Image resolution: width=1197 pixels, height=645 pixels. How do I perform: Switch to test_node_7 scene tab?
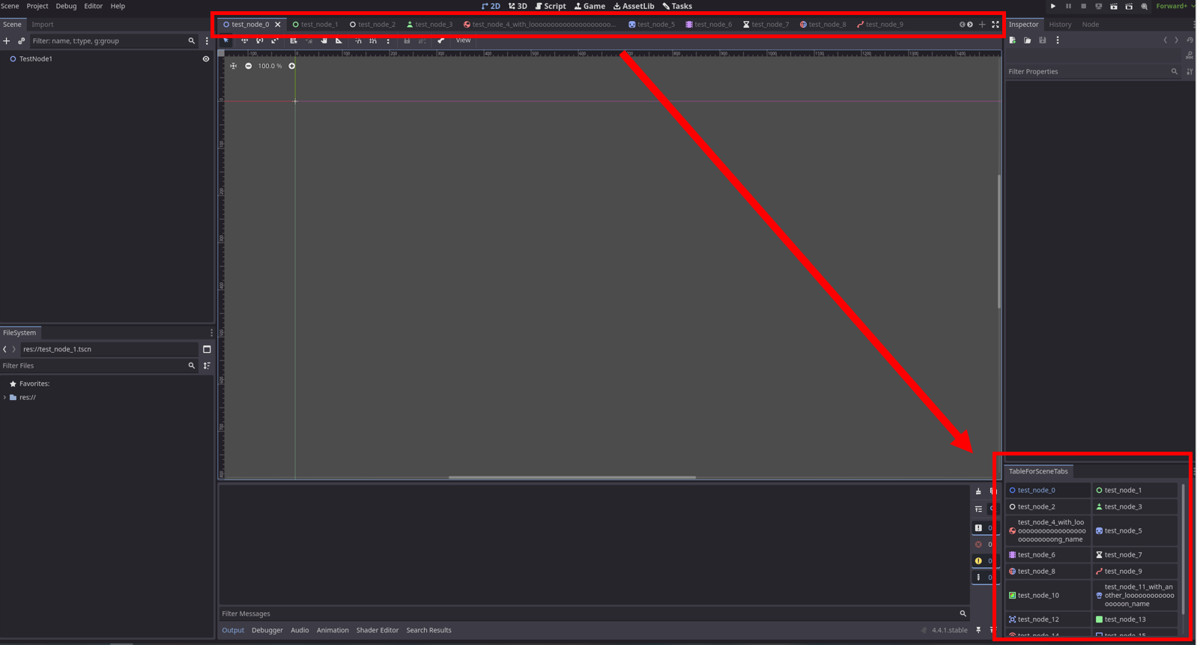coord(766,25)
